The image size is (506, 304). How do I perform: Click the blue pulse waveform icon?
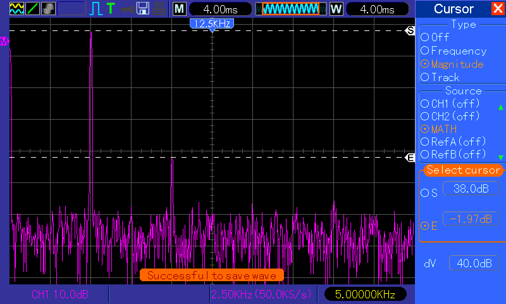[96, 9]
